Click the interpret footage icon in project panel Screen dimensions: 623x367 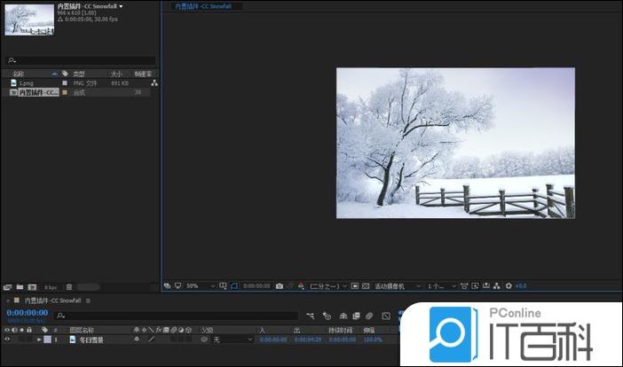pyautogui.click(x=8, y=287)
